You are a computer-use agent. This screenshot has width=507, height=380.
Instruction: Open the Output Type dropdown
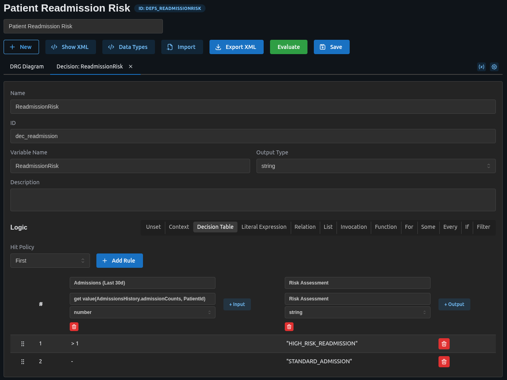[376, 166]
